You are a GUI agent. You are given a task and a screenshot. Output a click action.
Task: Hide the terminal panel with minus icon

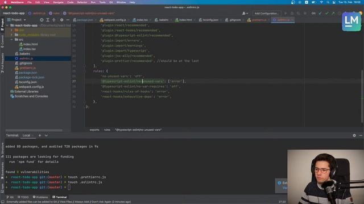(x=361, y=135)
